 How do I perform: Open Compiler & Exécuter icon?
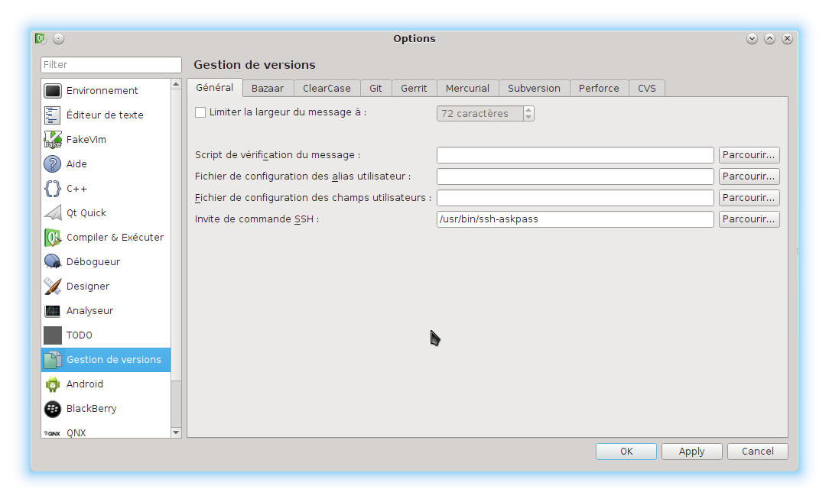coord(52,238)
